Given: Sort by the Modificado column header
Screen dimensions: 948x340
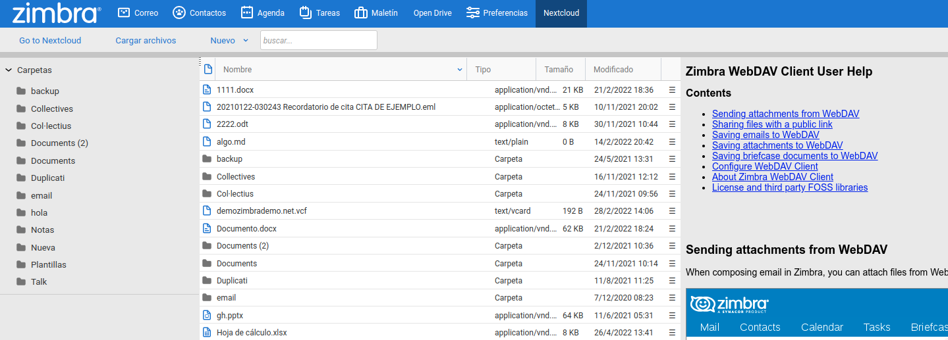Looking at the screenshot, I should 623,69.
